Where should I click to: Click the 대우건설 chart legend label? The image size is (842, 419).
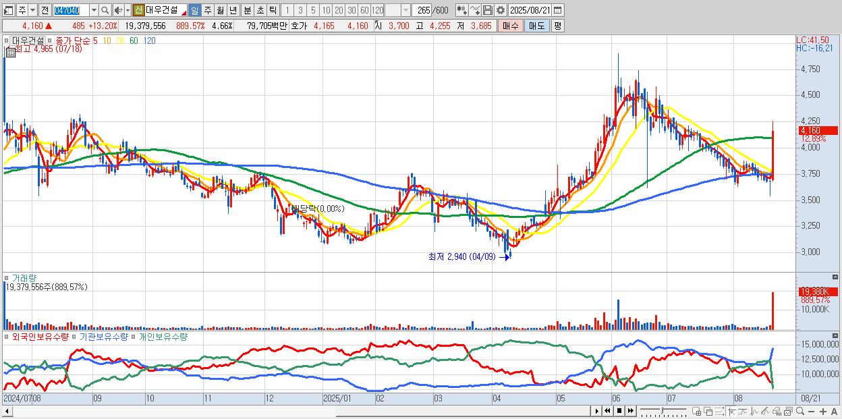coord(28,40)
